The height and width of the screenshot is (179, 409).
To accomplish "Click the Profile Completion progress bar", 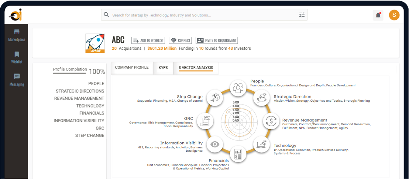I will coord(70,72).
